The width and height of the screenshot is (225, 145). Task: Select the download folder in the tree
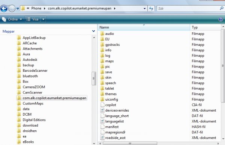pos(30,125)
